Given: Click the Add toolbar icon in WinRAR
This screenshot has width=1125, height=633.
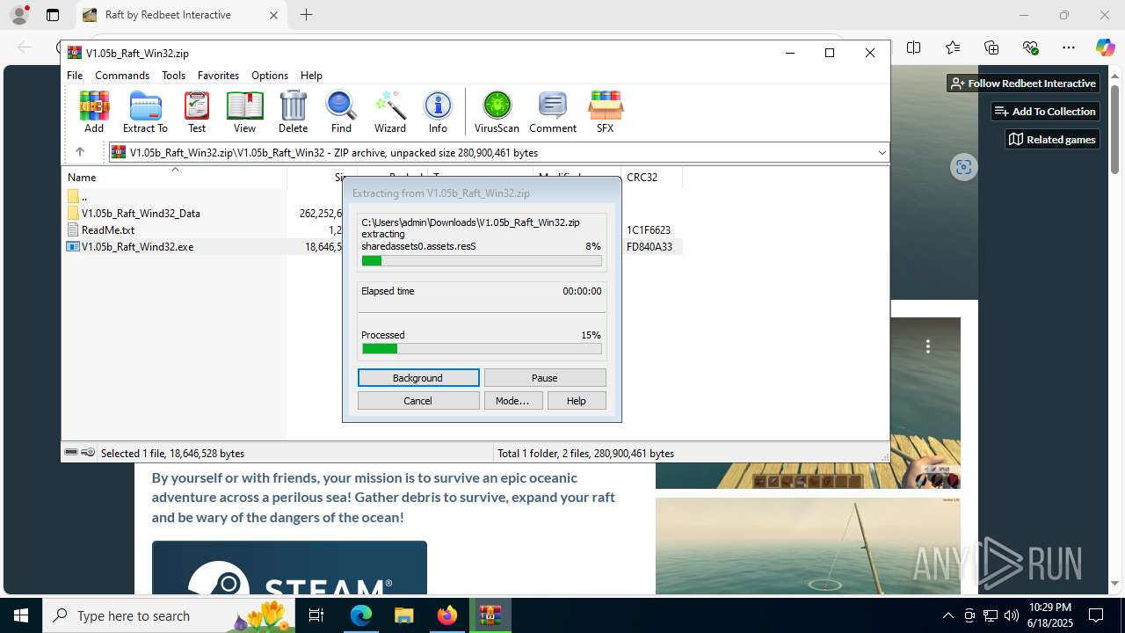Looking at the screenshot, I should 94,112.
